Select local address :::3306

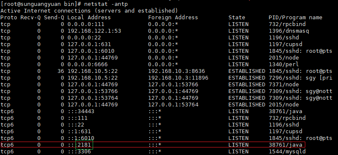[x=79, y=151]
